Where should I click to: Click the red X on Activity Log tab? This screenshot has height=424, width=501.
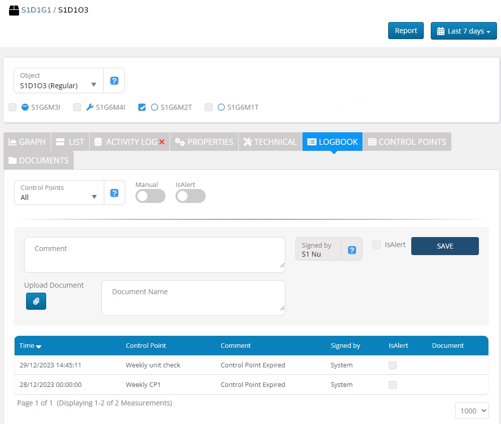click(161, 142)
